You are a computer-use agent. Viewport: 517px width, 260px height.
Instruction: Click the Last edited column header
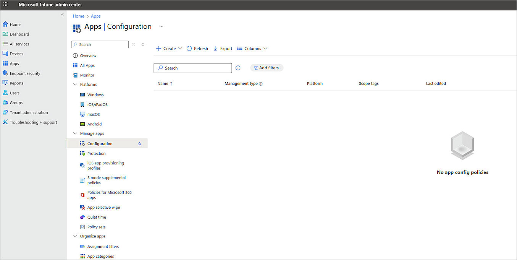tap(436, 83)
